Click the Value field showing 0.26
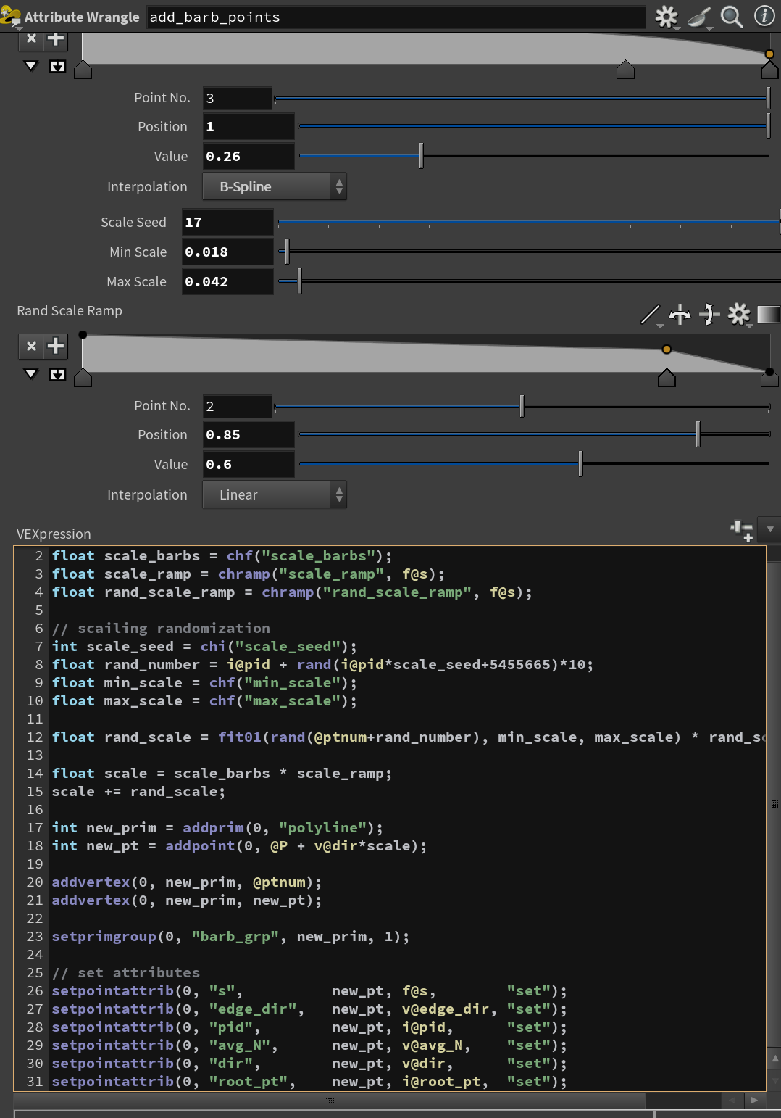Image resolution: width=781 pixels, height=1118 pixels. click(248, 156)
